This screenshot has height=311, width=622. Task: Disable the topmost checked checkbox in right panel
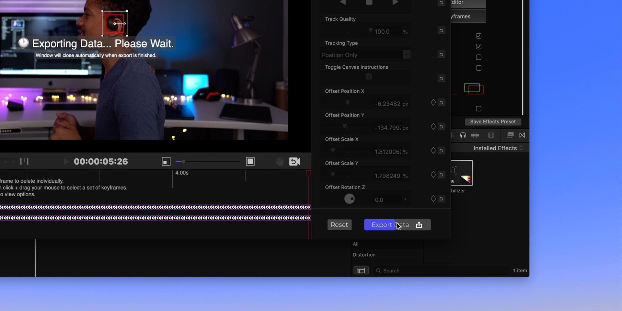[x=479, y=36]
